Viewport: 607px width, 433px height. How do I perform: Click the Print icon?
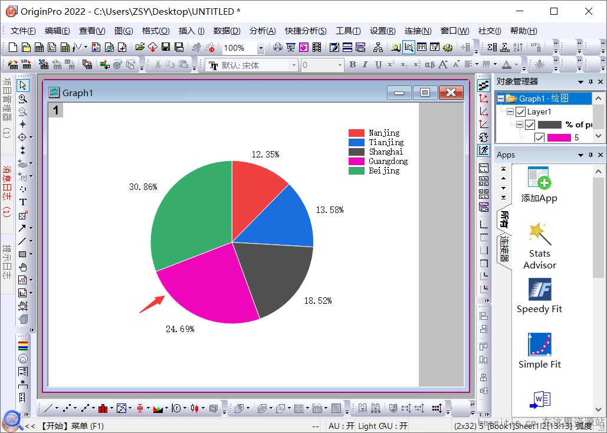click(x=278, y=47)
